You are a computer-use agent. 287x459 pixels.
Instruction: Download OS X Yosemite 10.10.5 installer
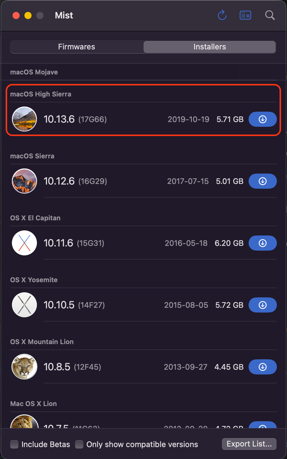pos(262,305)
